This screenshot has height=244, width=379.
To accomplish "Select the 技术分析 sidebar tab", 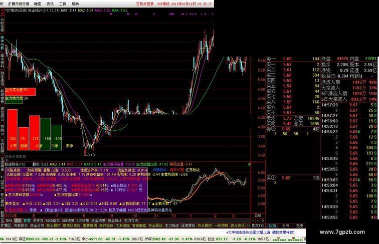I will 2,43.
